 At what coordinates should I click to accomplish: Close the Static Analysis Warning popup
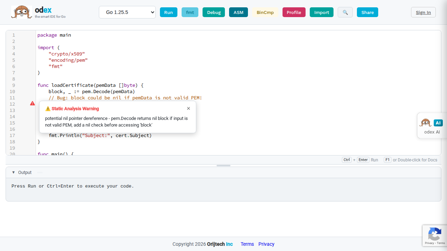(189, 108)
